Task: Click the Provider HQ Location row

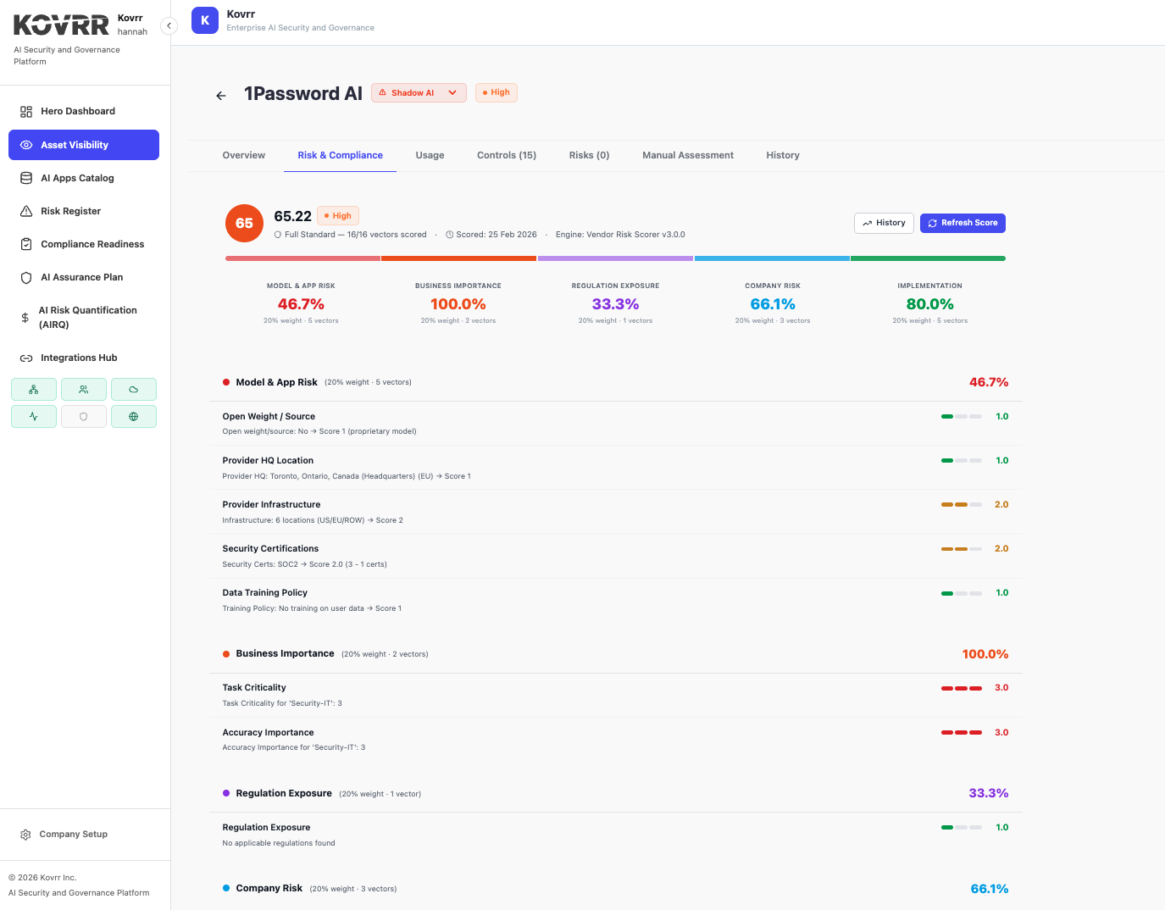Action: coord(615,468)
